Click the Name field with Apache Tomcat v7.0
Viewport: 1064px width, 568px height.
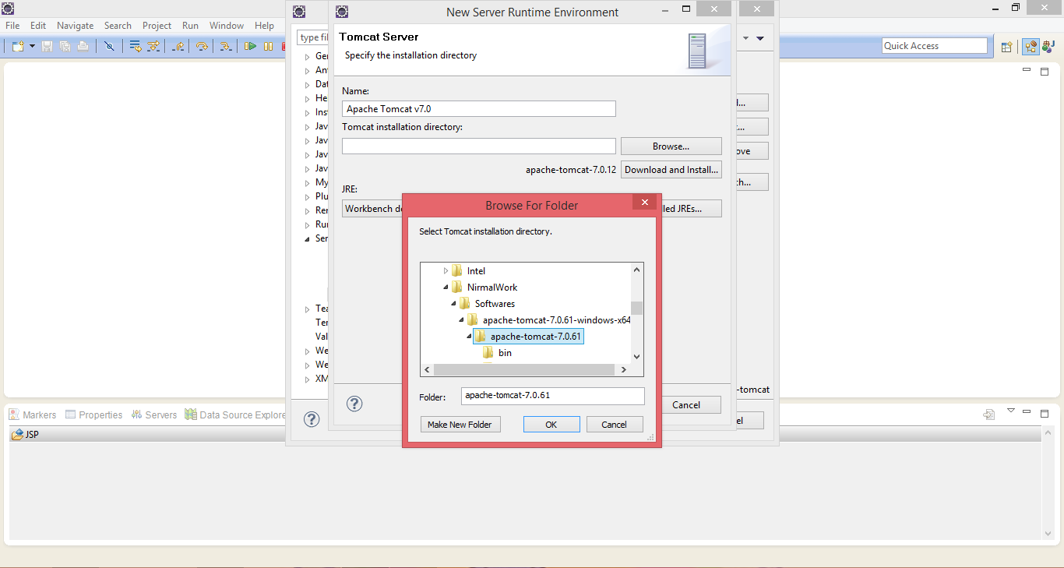479,109
